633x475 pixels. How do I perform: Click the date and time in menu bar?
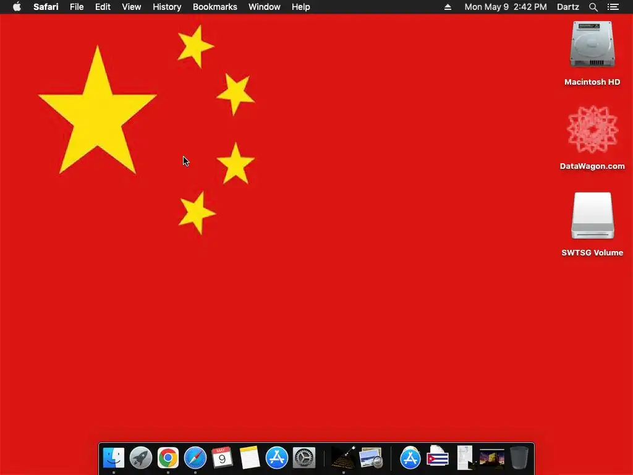click(506, 7)
